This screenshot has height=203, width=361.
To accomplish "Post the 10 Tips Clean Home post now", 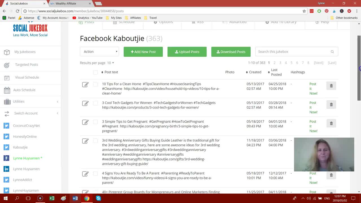I will pos(313,89).
